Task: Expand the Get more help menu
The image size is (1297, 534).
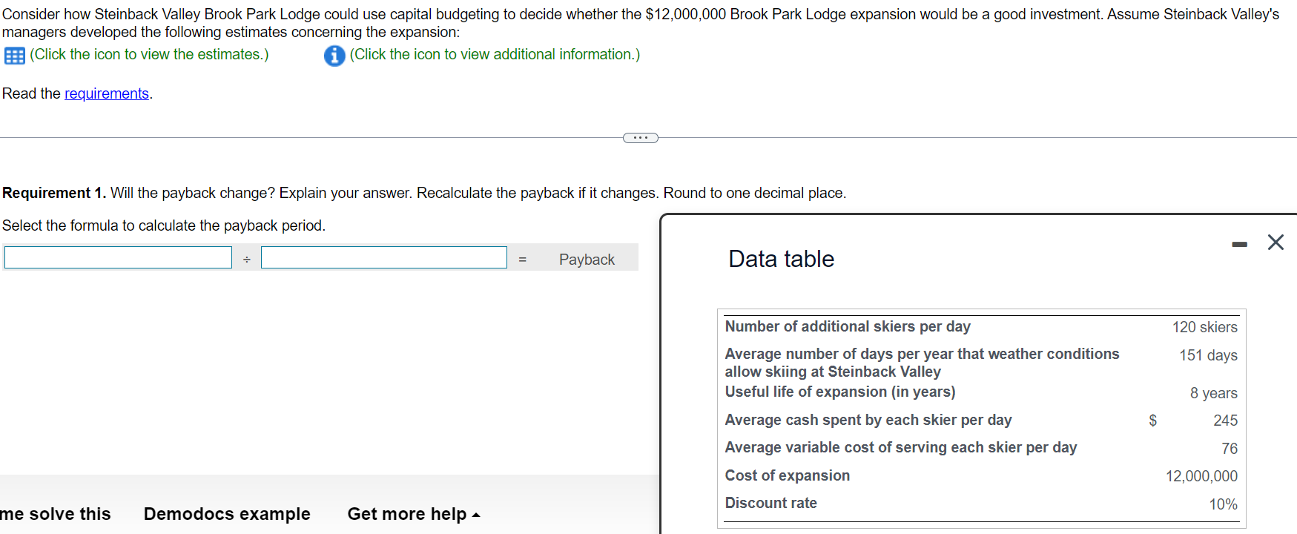Action: click(414, 514)
